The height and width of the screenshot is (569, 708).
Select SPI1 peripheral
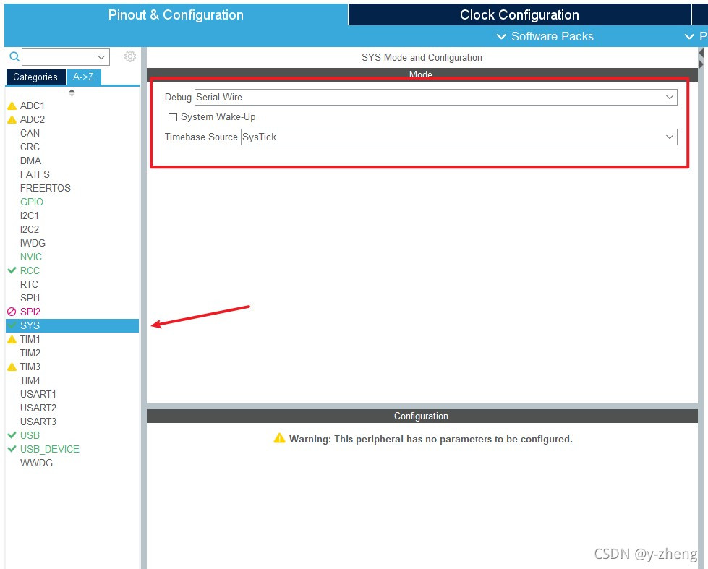pos(30,298)
